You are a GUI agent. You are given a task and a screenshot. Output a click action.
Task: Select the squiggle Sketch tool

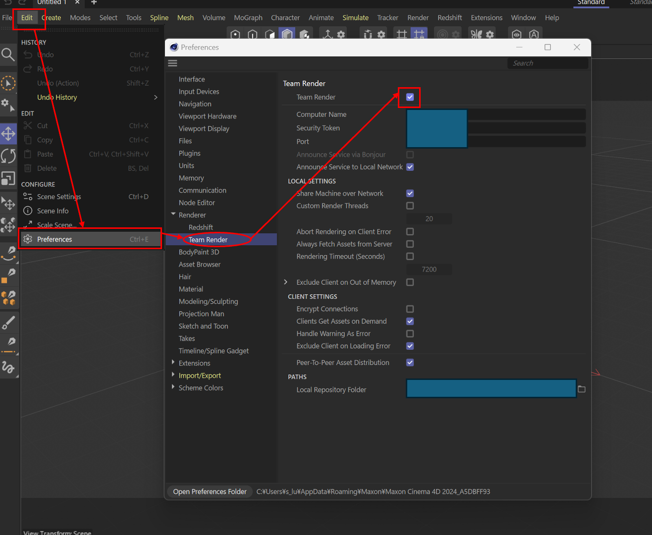click(8, 367)
